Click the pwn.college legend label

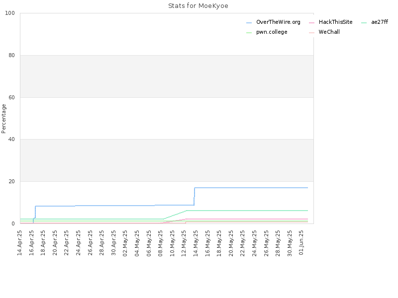[x=272, y=32]
